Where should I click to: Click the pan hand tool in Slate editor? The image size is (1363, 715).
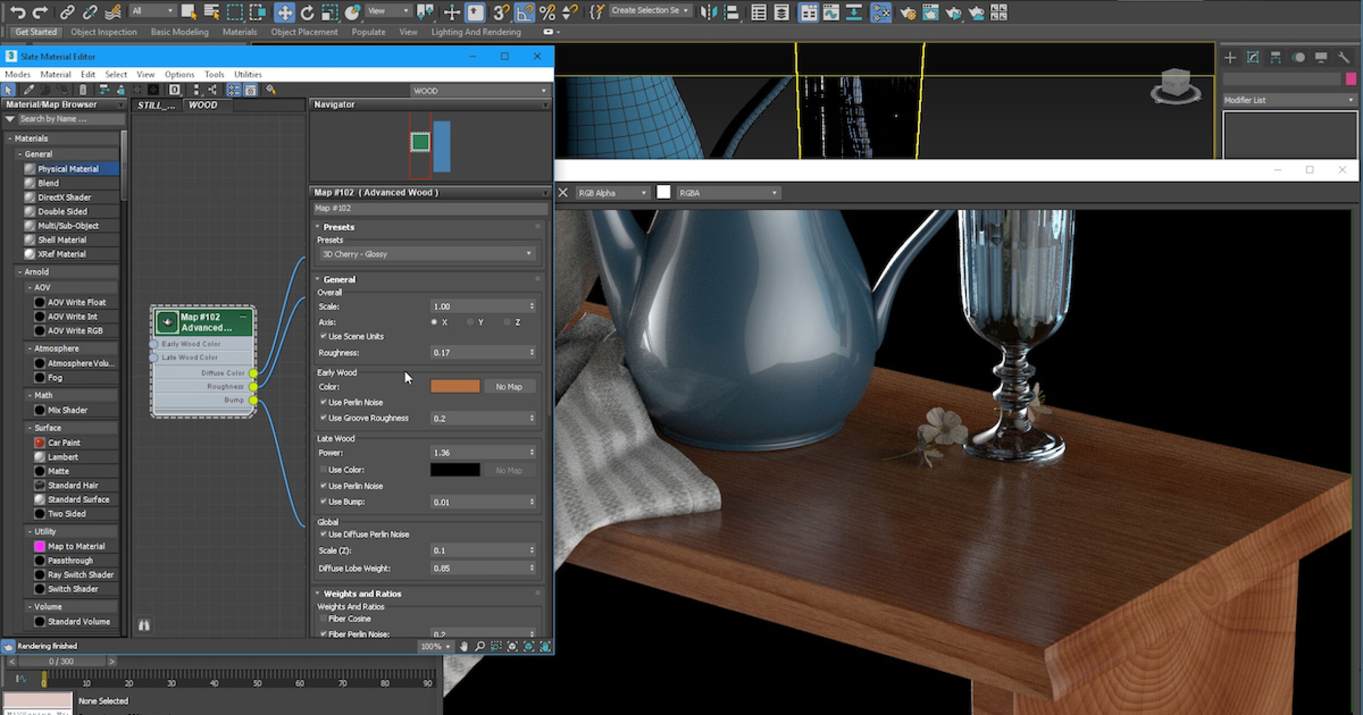tap(464, 646)
